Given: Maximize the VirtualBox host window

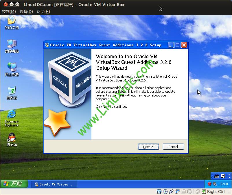Looking at the screenshot, I should (x=17, y=4).
